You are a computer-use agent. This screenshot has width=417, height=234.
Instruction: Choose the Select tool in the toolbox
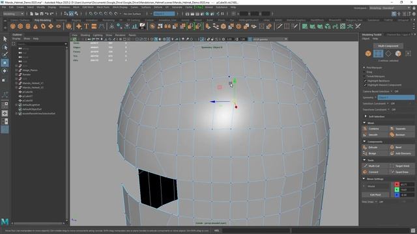click(x=5, y=39)
